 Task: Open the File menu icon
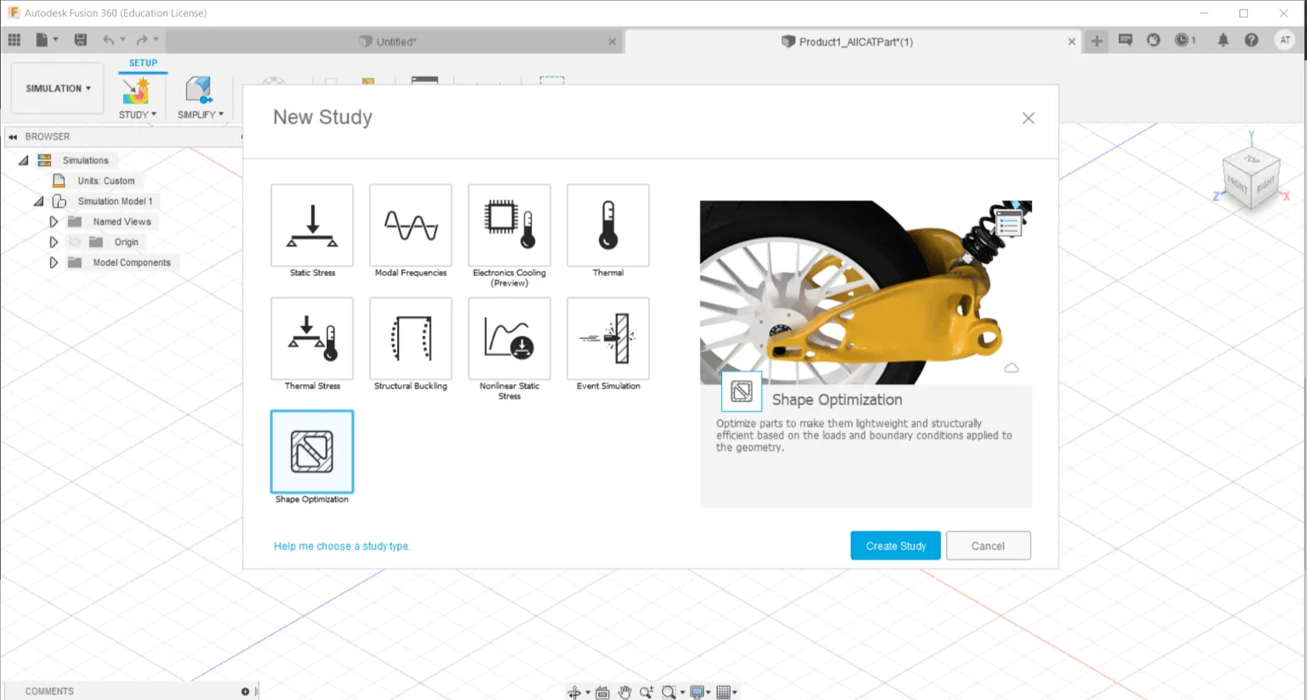[x=42, y=40]
